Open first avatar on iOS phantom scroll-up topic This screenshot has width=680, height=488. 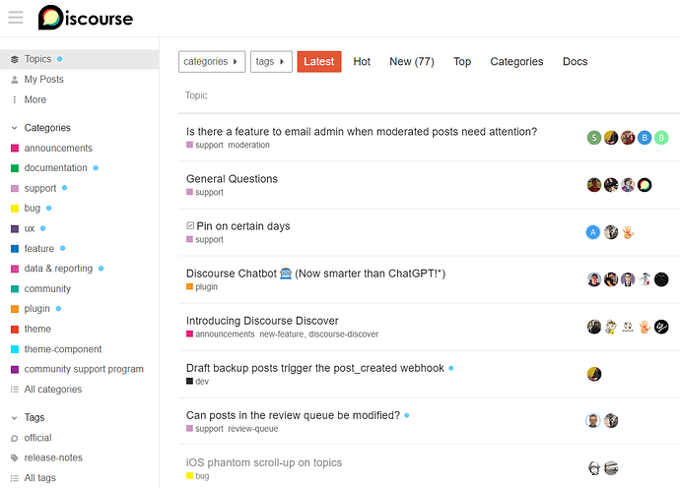pyautogui.click(x=593, y=468)
